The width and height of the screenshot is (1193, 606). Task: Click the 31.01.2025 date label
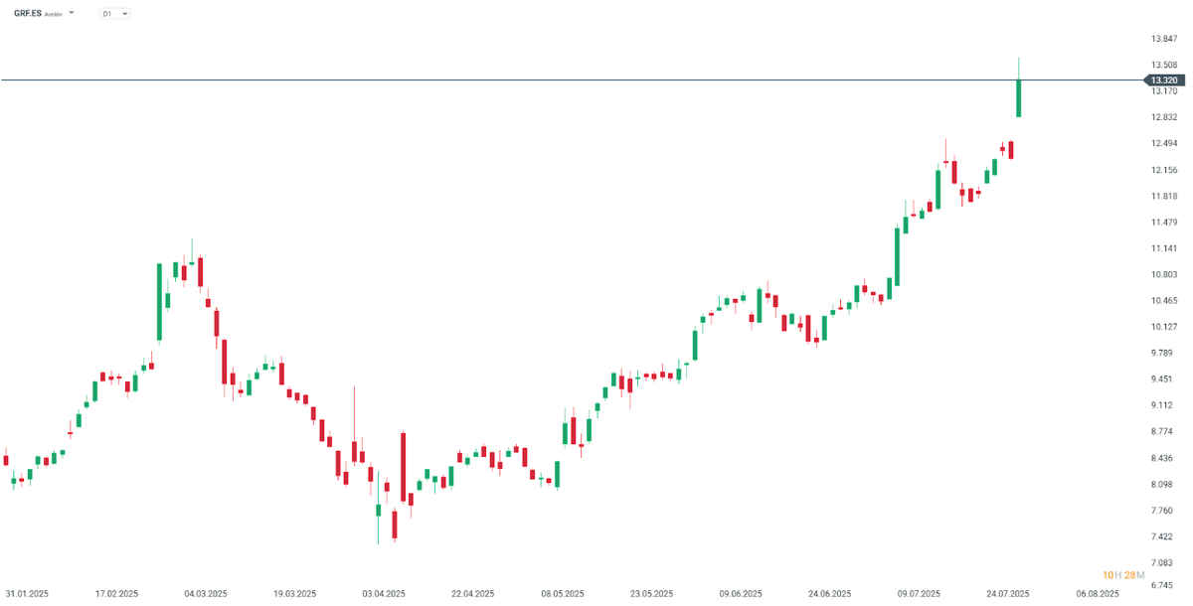[x=28, y=593]
